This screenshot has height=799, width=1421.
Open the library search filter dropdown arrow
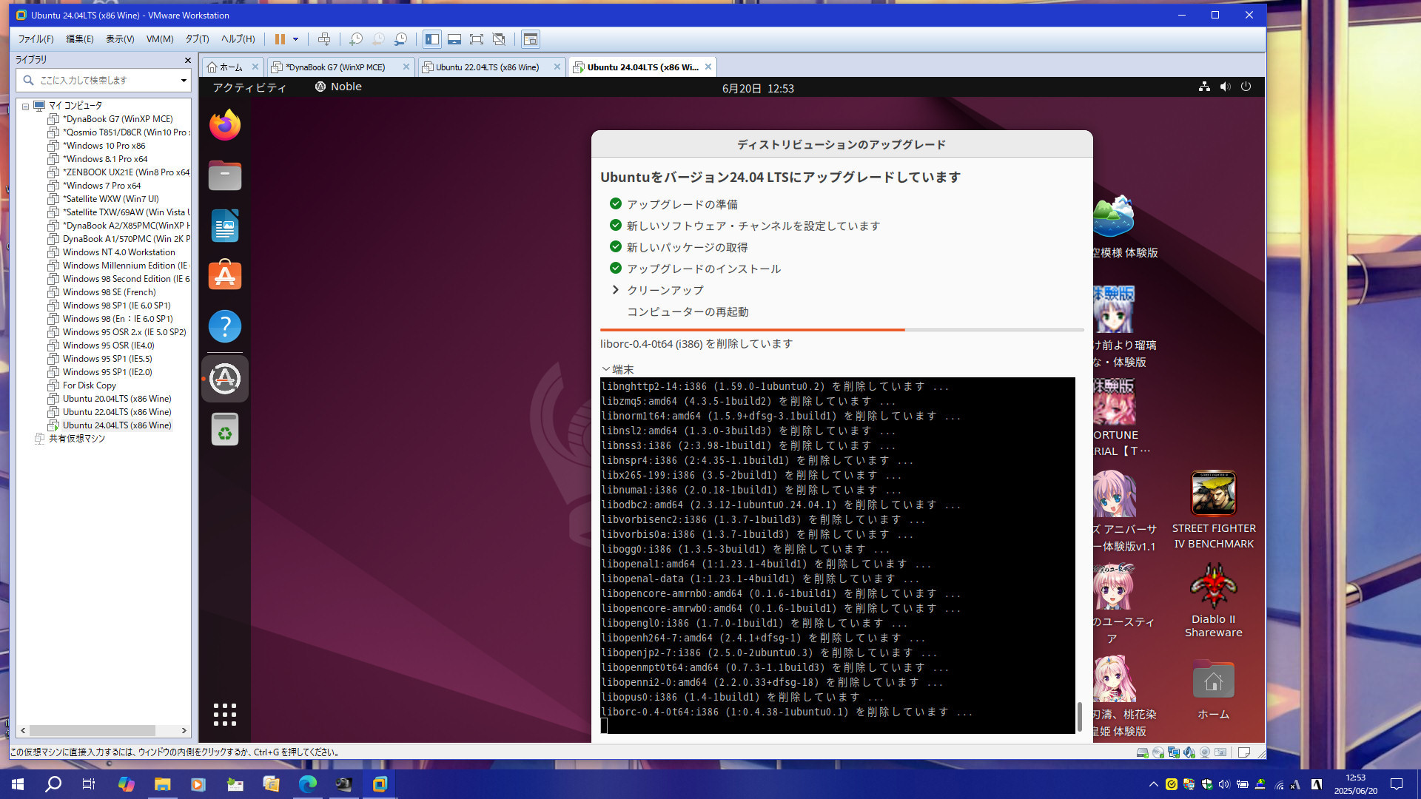pos(184,80)
